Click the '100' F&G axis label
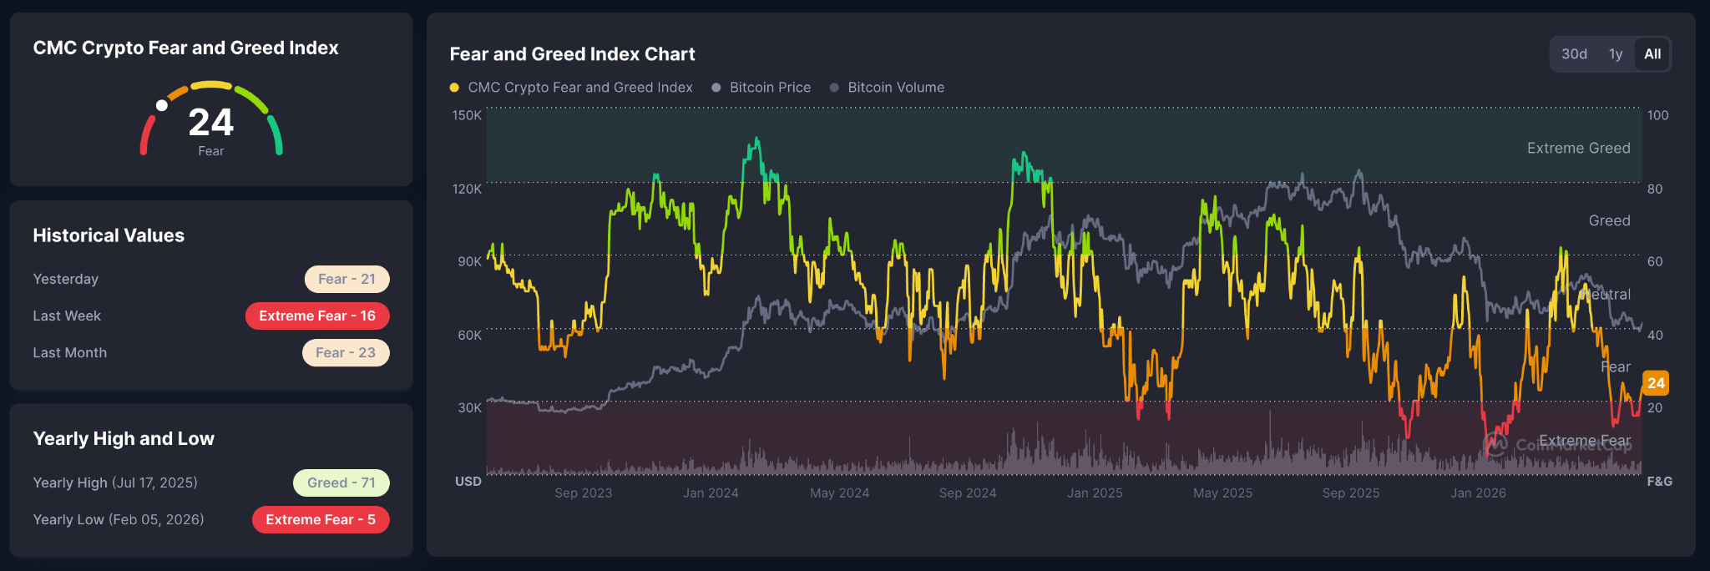 coord(1658,115)
